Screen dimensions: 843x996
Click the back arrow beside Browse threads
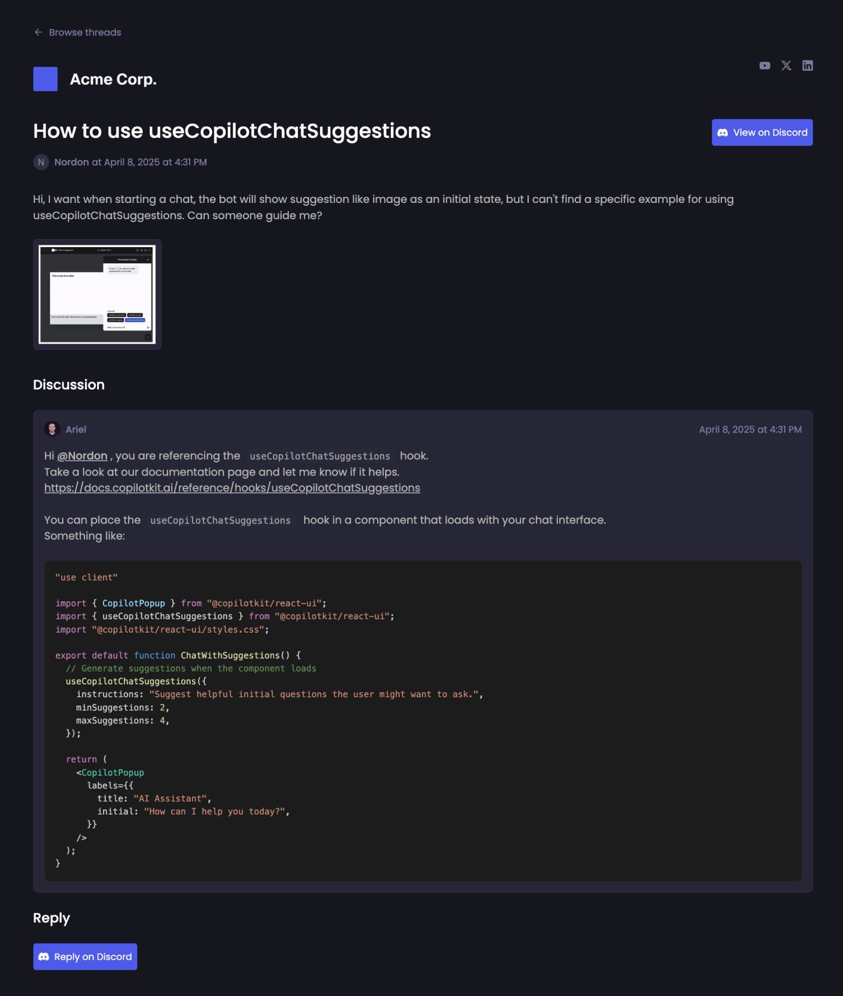coord(38,33)
